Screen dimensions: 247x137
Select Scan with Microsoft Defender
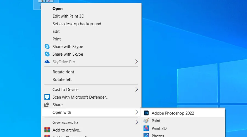coord(91,97)
